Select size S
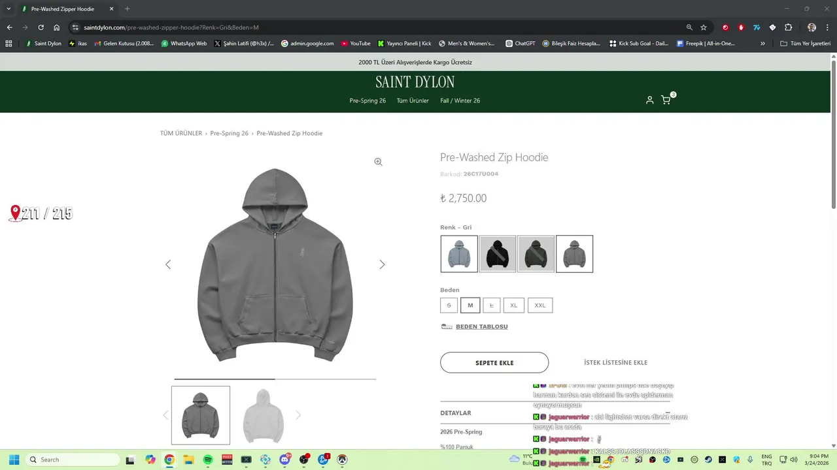This screenshot has width=837, height=470. pos(449,305)
